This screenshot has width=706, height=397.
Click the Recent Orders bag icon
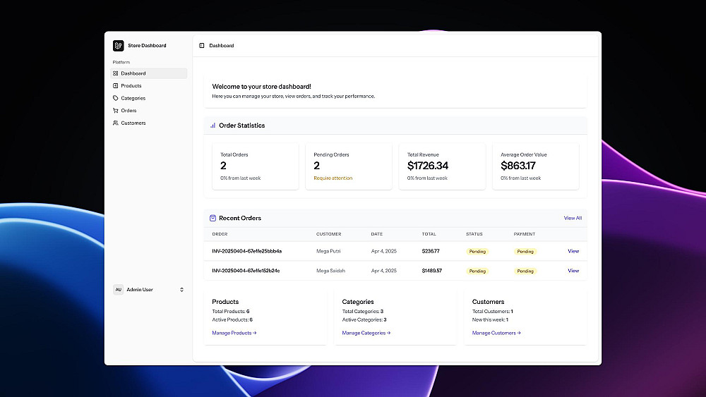213,218
